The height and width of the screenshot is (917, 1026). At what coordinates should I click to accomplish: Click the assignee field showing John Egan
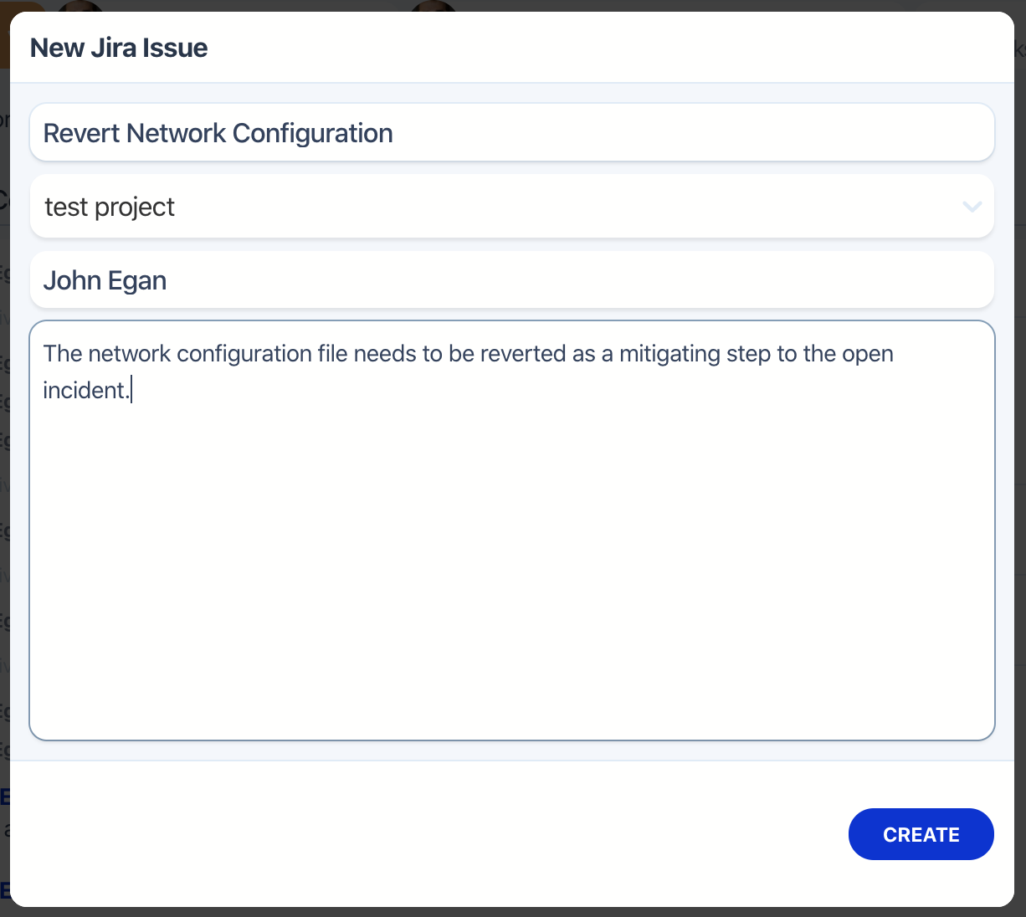point(511,279)
